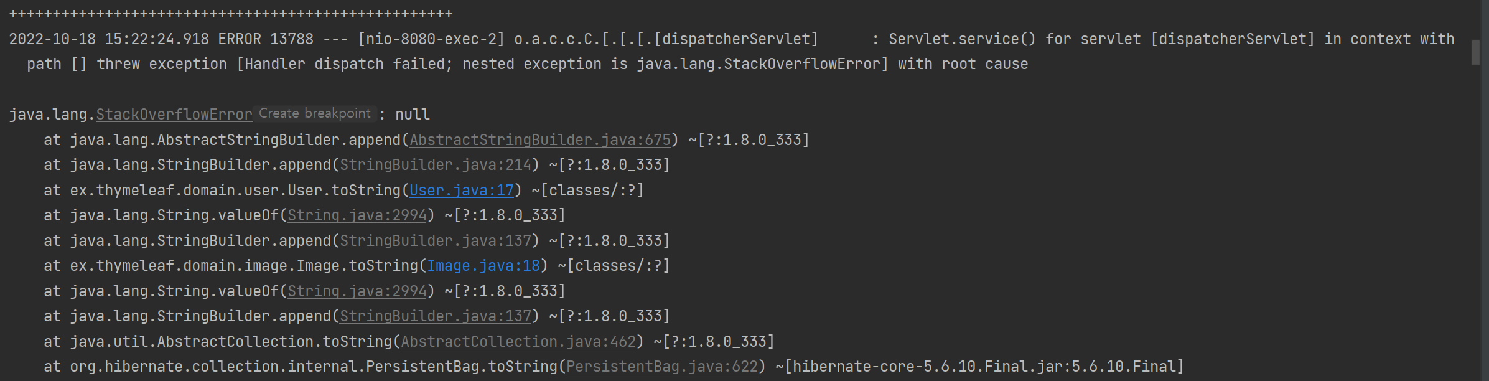1489x381 pixels.
Task: Go to Image.java:18 source link
Action: (x=483, y=266)
